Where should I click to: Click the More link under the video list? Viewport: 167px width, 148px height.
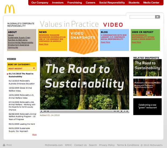[x=34, y=135]
